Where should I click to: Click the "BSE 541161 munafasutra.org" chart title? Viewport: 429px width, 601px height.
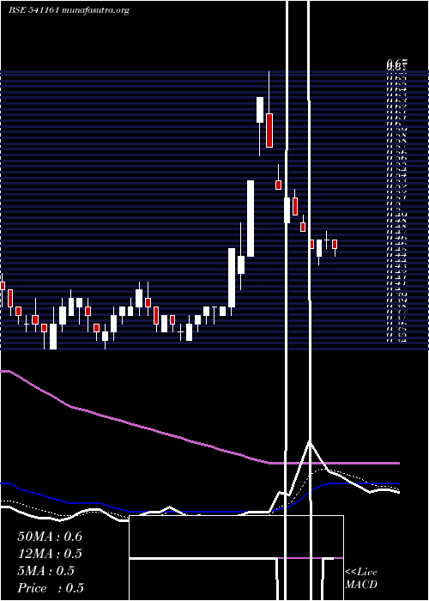pos(69,10)
